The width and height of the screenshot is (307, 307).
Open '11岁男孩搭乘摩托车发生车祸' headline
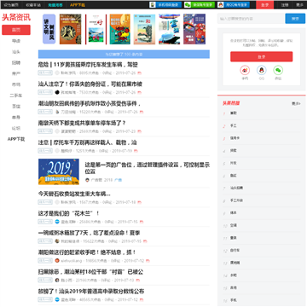pos(88,65)
